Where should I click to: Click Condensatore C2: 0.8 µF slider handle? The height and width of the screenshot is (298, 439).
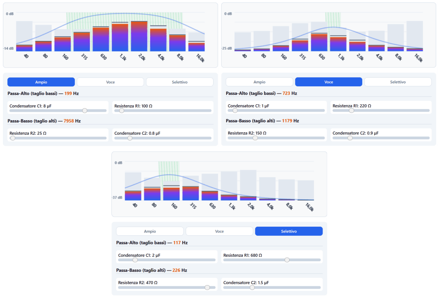point(130,138)
